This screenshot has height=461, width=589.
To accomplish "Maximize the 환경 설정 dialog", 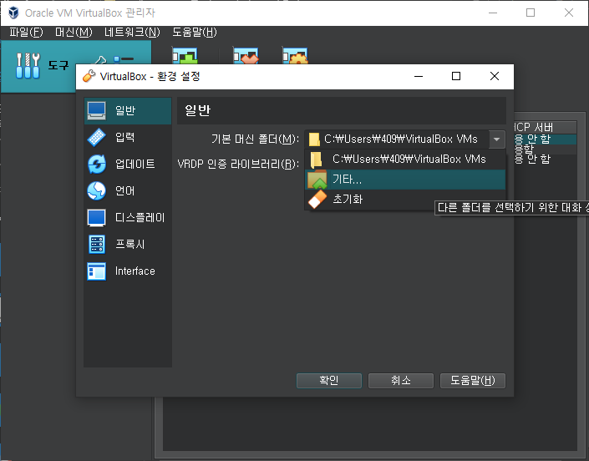I will point(456,76).
